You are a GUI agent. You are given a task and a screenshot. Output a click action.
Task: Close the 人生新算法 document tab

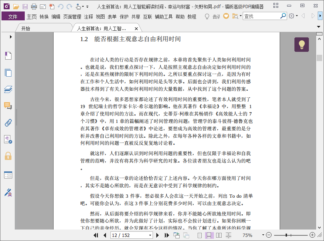[x=136, y=29]
